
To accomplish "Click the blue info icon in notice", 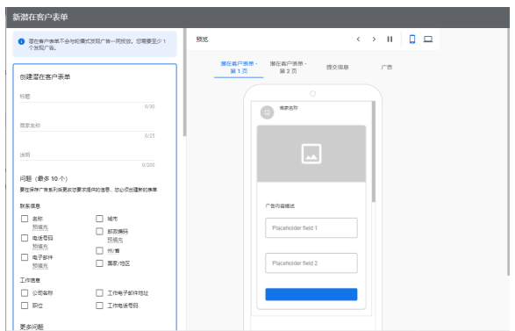I will pyautogui.click(x=21, y=41).
